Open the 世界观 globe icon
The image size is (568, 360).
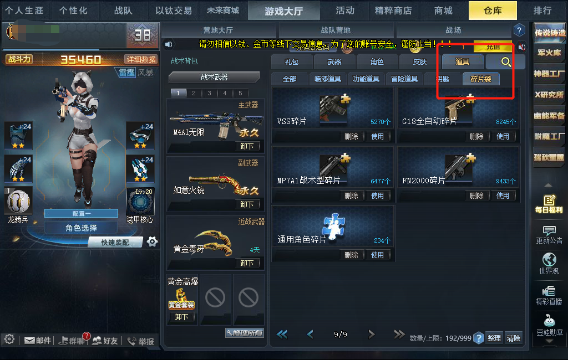point(549,264)
